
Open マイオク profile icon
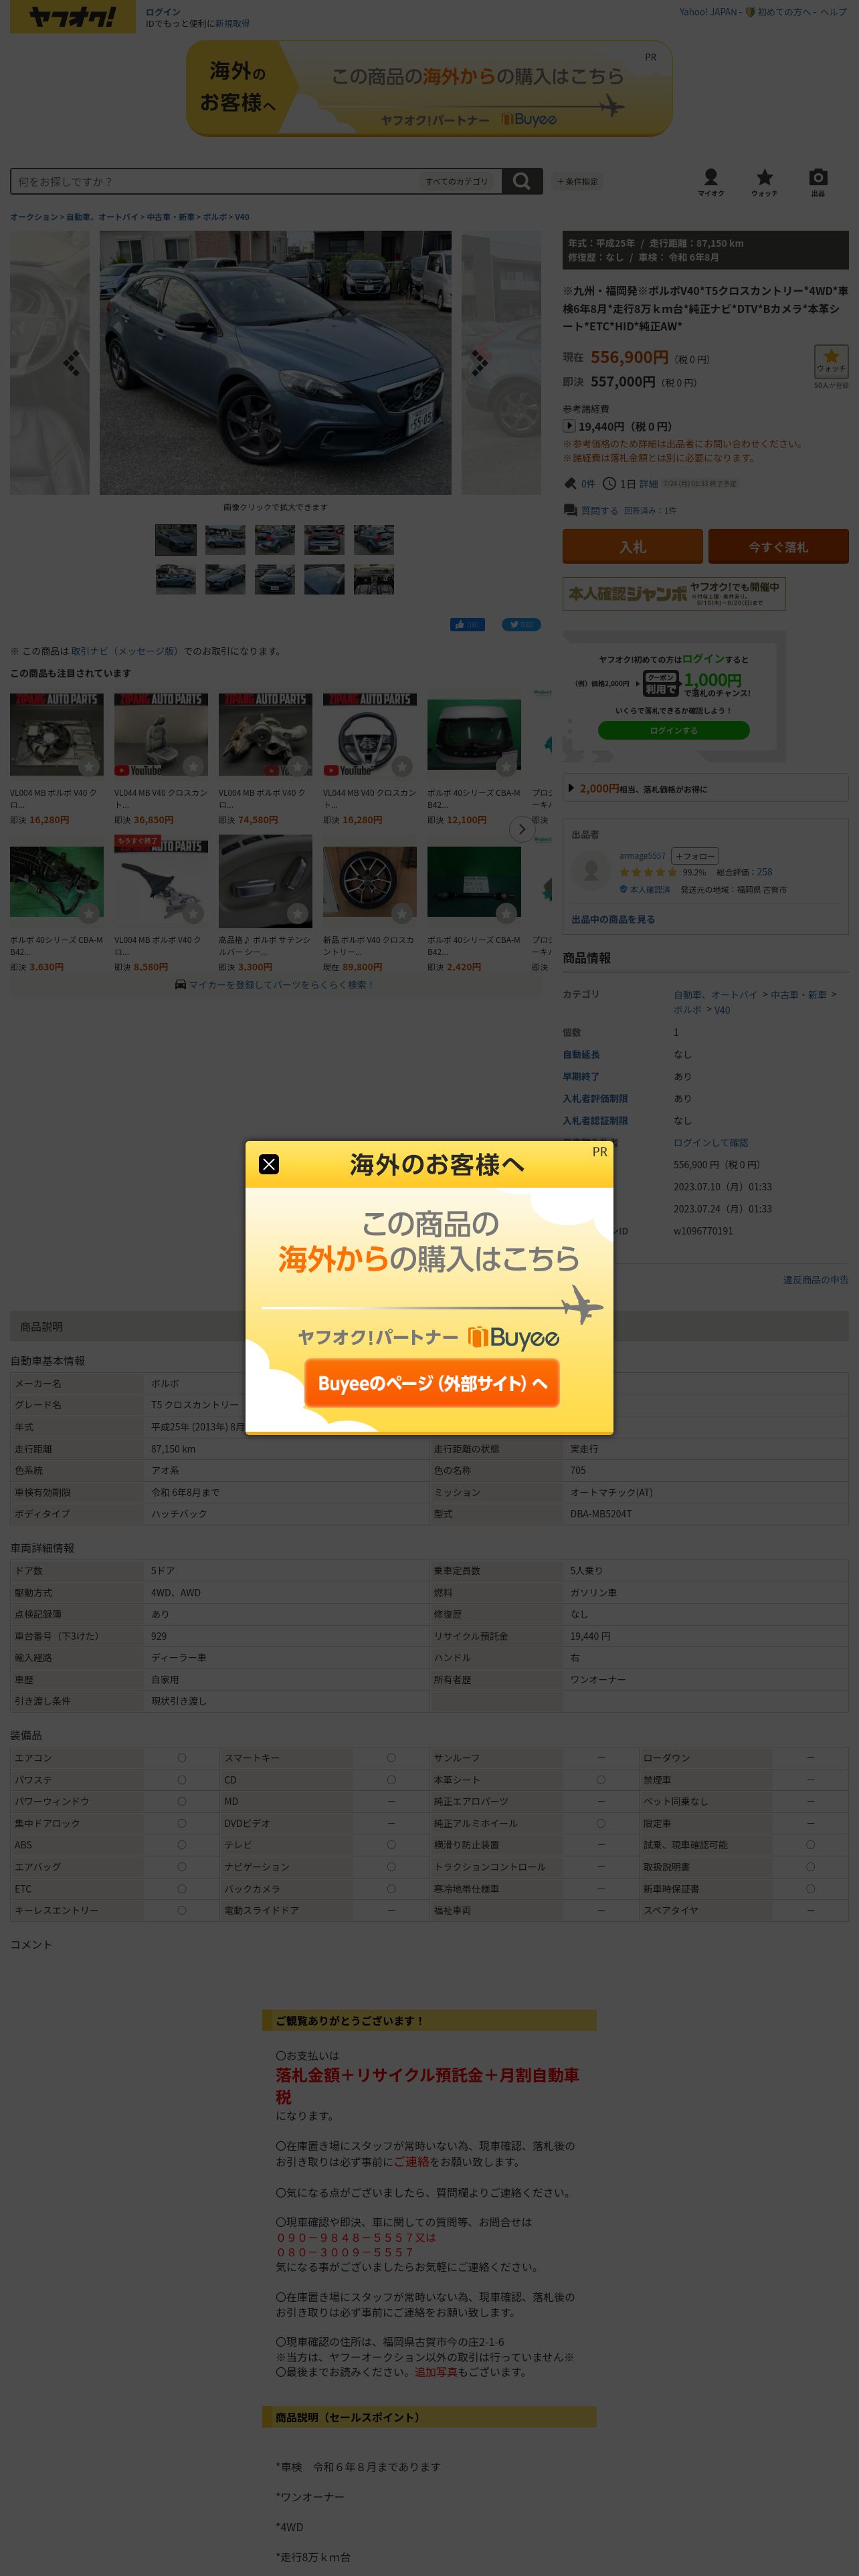click(710, 182)
